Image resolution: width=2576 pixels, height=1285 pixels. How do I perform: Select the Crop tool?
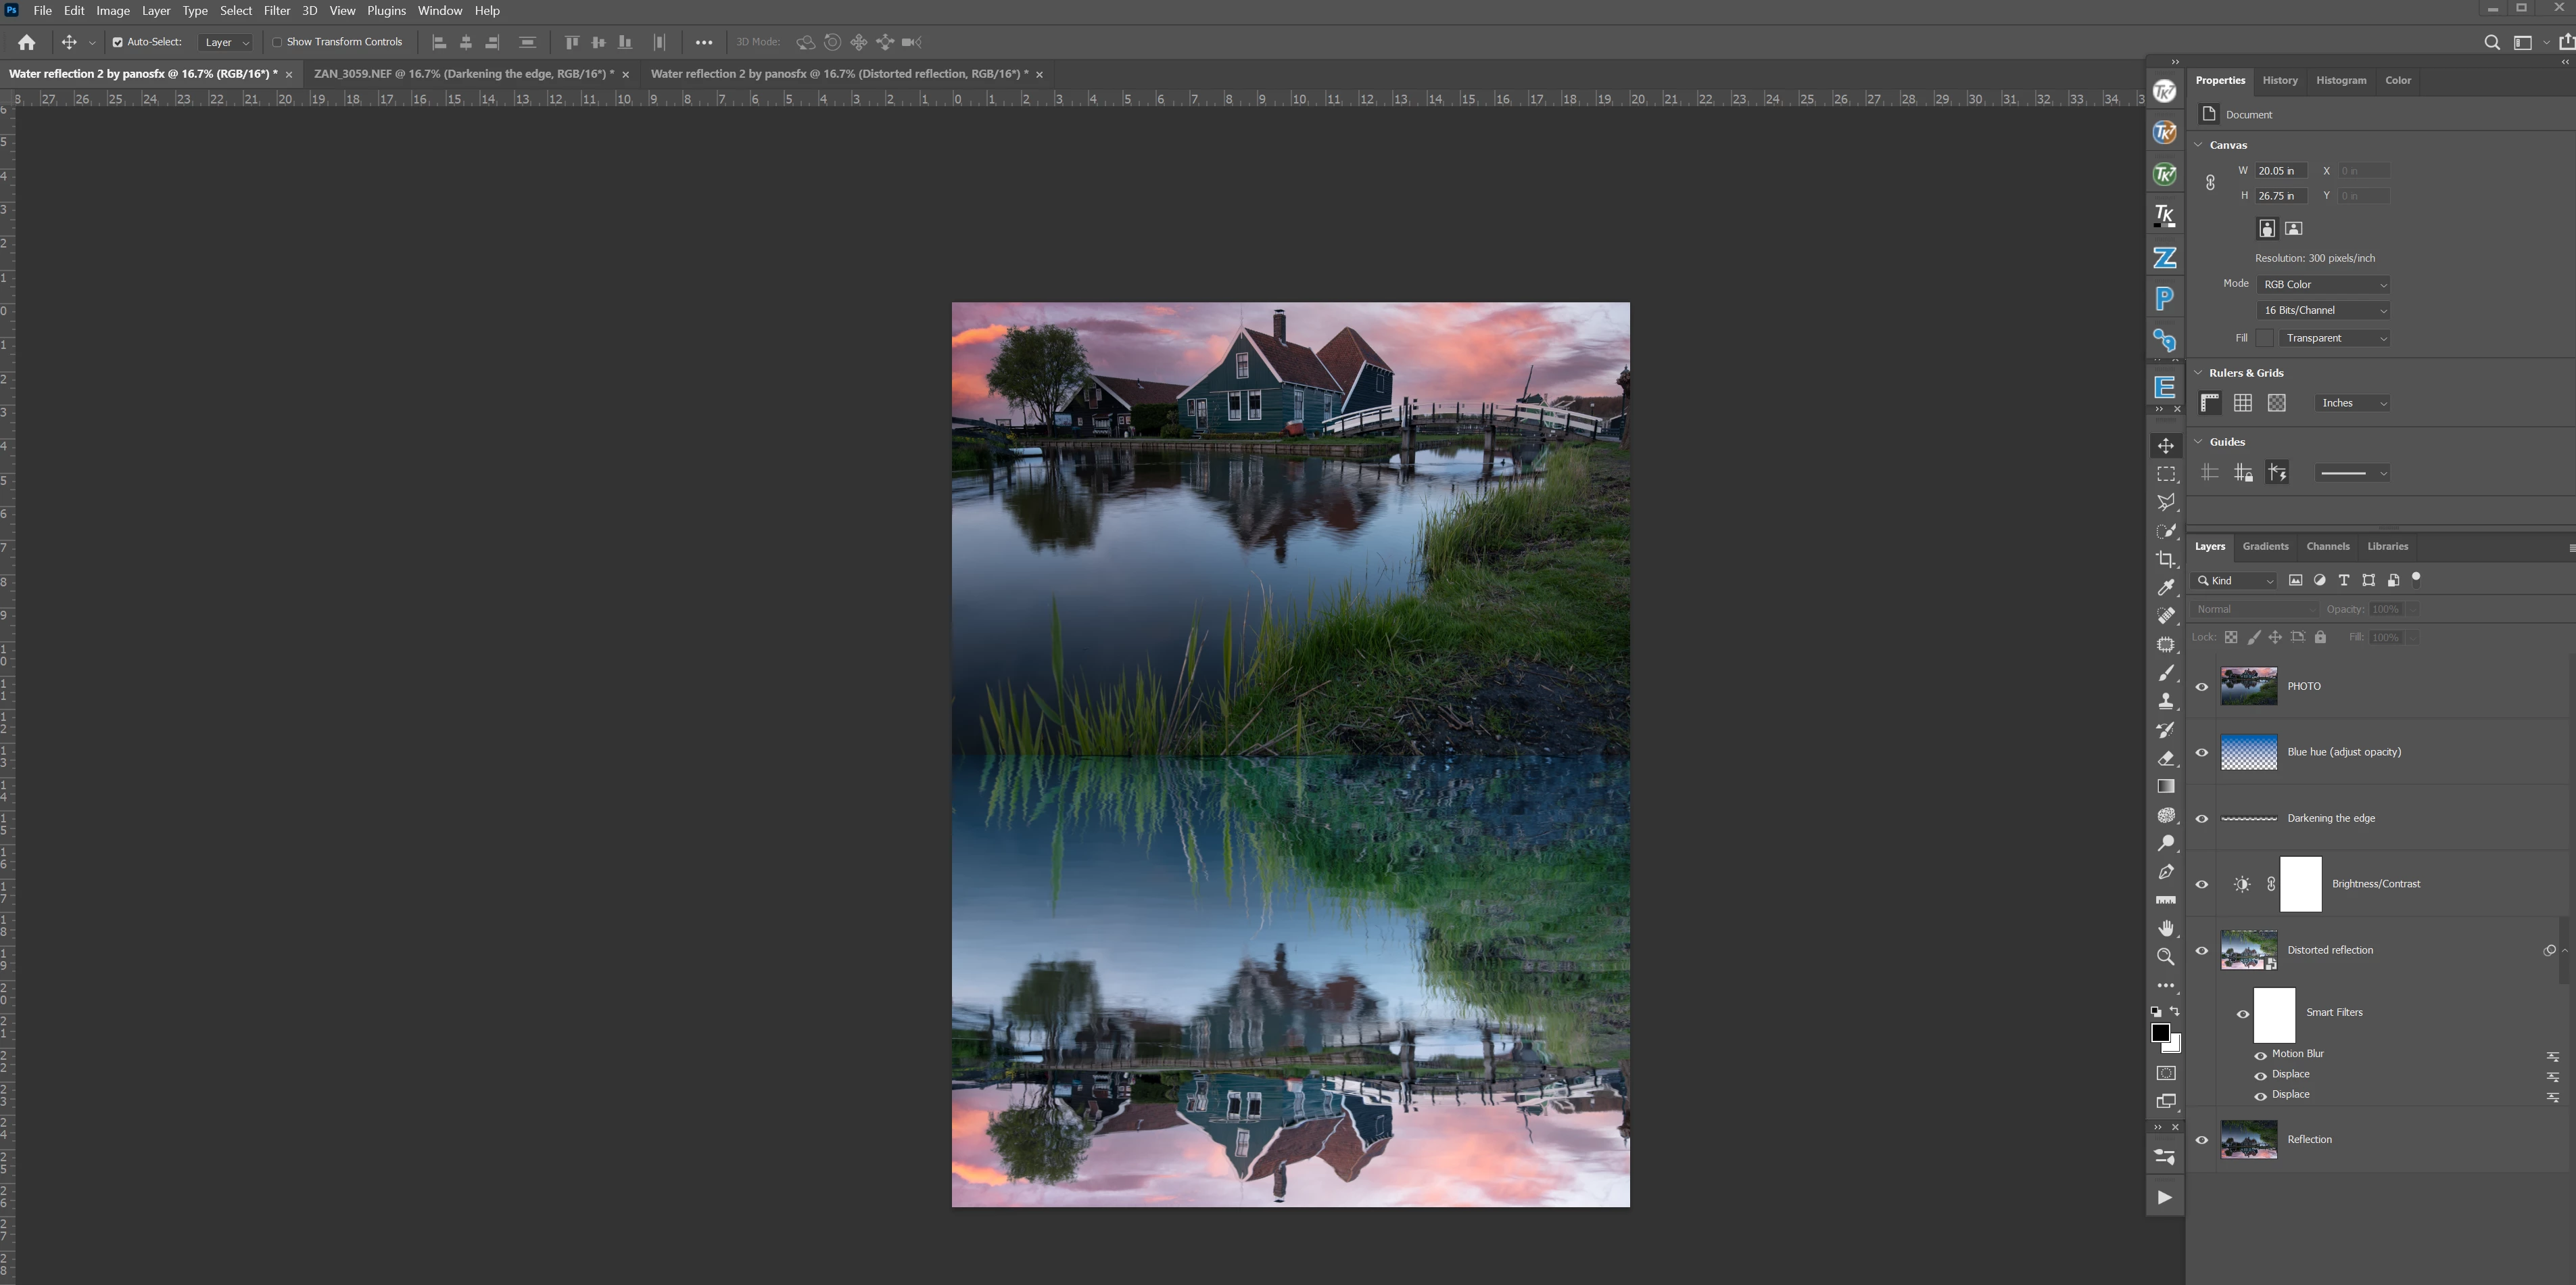(x=2165, y=560)
